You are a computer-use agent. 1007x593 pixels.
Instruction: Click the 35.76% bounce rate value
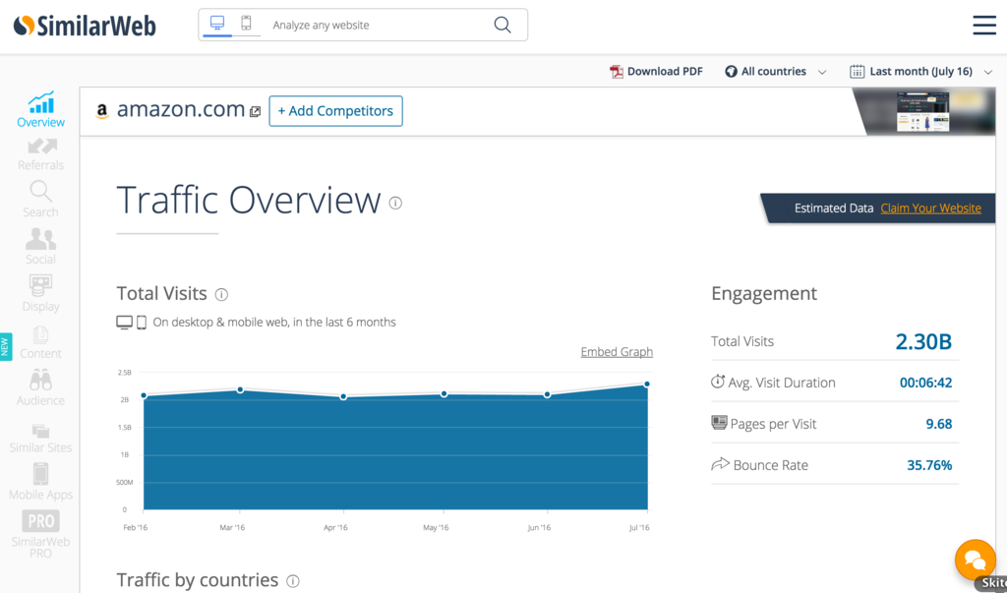(929, 465)
